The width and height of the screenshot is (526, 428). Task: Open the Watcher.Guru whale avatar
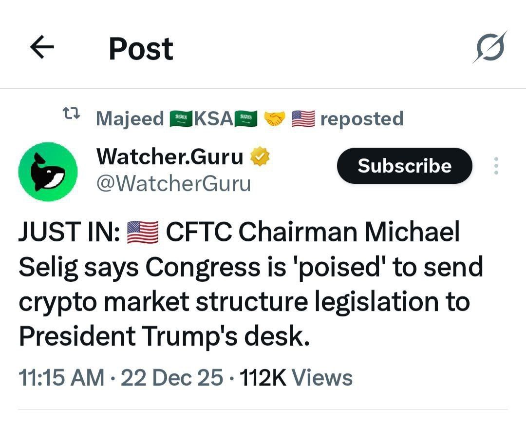point(48,171)
